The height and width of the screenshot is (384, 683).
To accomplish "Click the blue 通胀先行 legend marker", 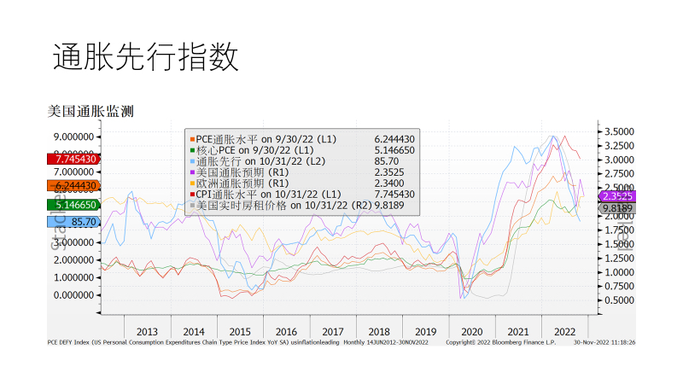I will (x=193, y=160).
